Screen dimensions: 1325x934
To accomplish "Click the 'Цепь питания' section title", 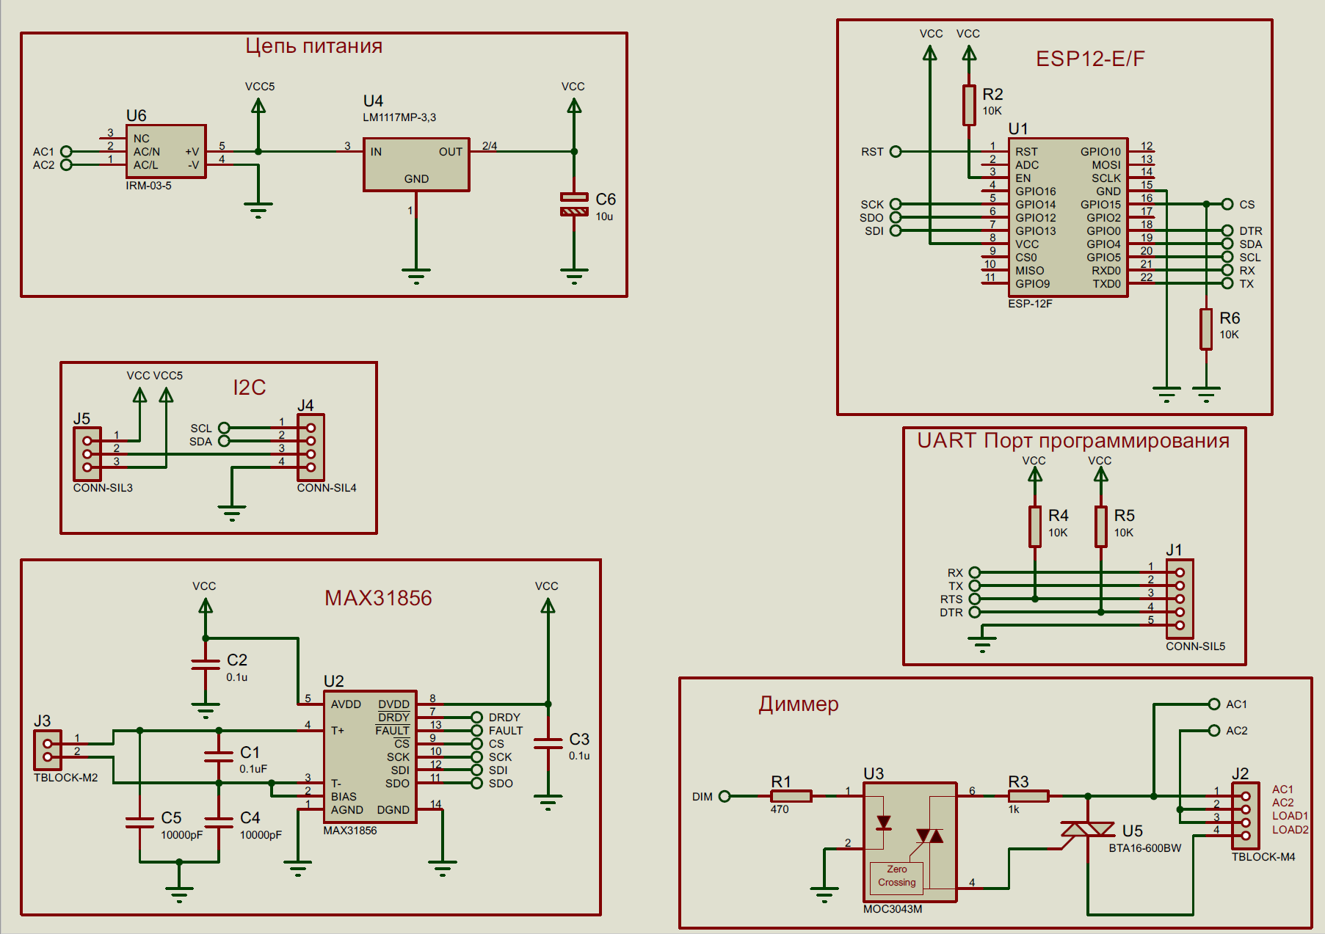I will click(314, 46).
